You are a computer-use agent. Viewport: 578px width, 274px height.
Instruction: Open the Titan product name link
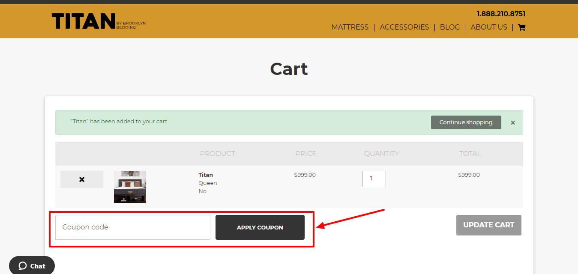pyautogui.click(x=206, y=175)
